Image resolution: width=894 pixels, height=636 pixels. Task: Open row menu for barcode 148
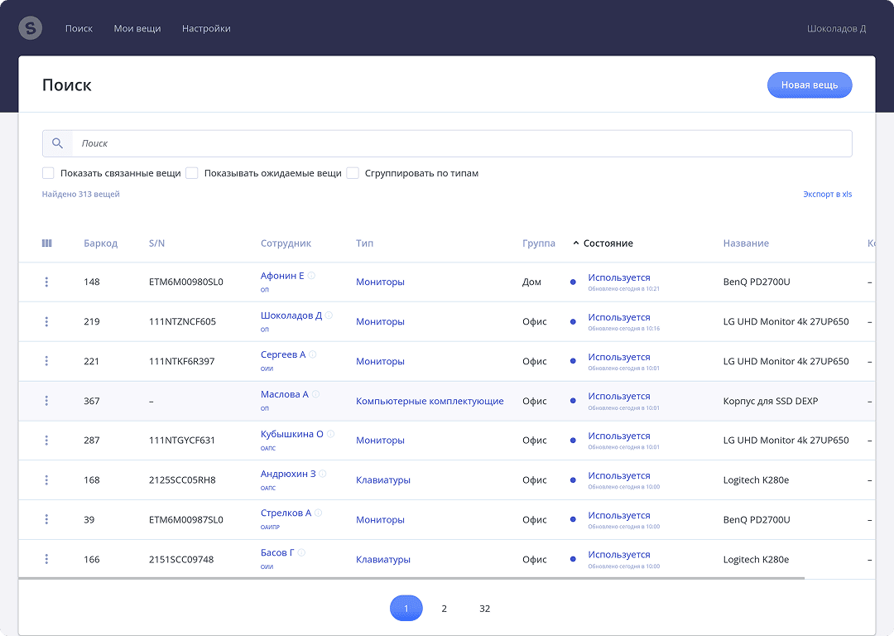click(x=46, y=282)
